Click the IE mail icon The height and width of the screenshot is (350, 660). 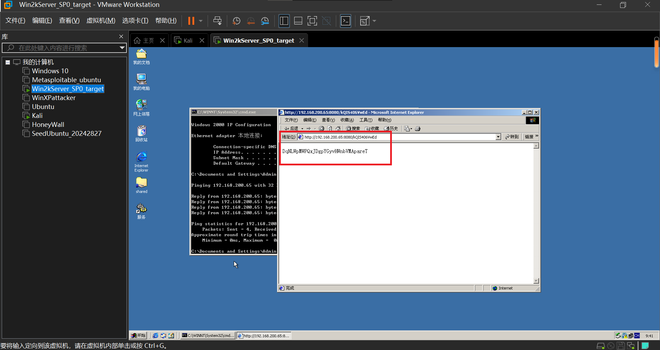(x=408, y=129)
